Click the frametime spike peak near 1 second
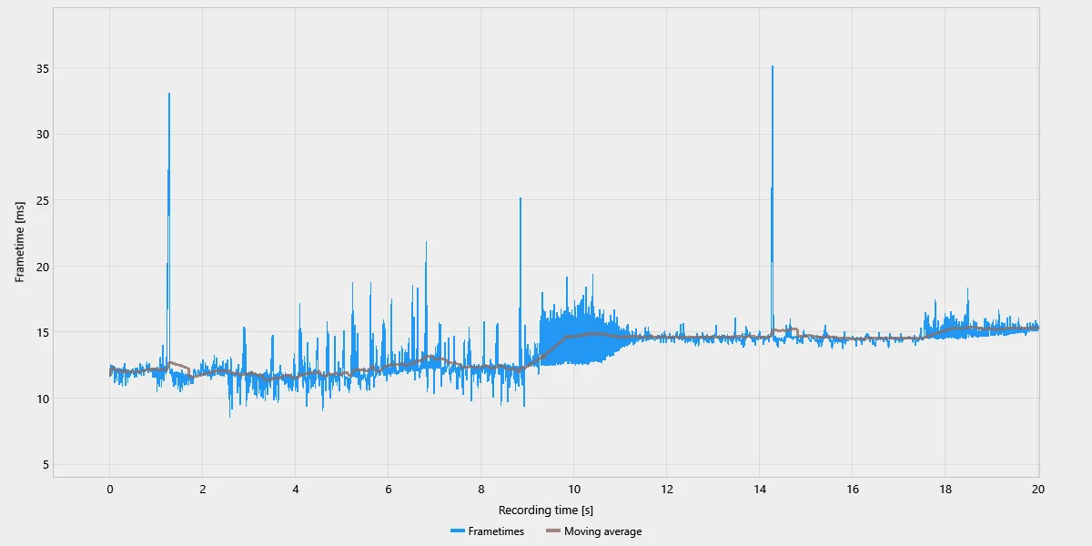 169,94
